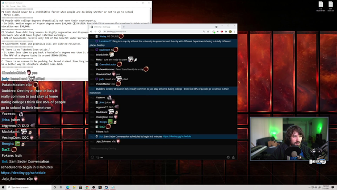Click username PotatoMaster in browser chat
Viewport: 337px width, 190px height.
click(x=103, y=84)
